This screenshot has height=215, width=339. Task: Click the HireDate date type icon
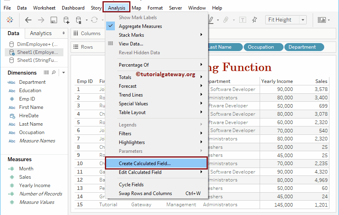coord(12,116)
